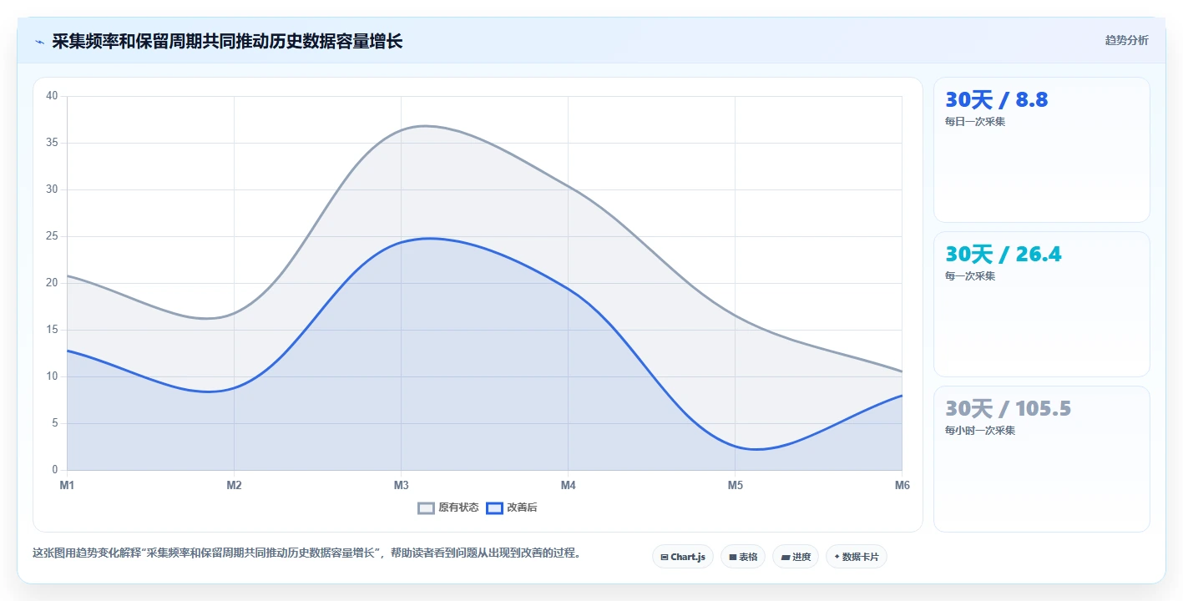Click the M4 x-axis label

(x=568, y=485)
